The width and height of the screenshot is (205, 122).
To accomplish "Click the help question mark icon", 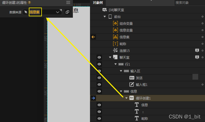I will pos(29,2).
